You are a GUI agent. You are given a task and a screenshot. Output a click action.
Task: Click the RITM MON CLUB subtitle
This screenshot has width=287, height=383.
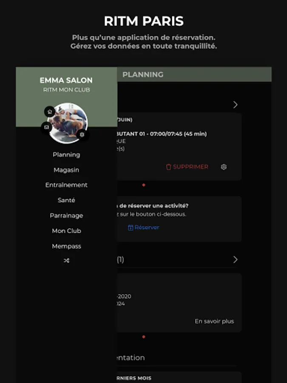(x=66, y=90)
